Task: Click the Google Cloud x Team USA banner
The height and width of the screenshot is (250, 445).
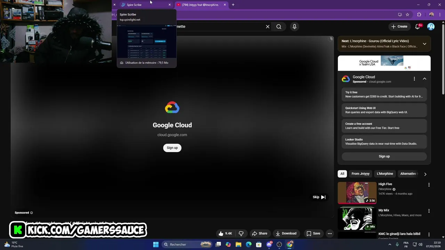Action: [x=384, y=63]
